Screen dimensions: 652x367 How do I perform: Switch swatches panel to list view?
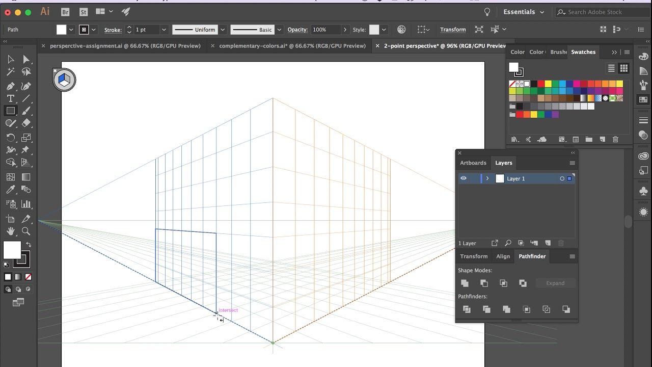[x=611, y=68]
